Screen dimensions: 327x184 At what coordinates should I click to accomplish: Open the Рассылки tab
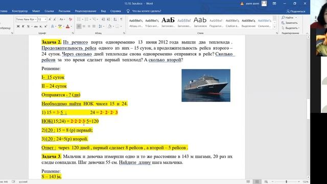(x=64, y=11)
